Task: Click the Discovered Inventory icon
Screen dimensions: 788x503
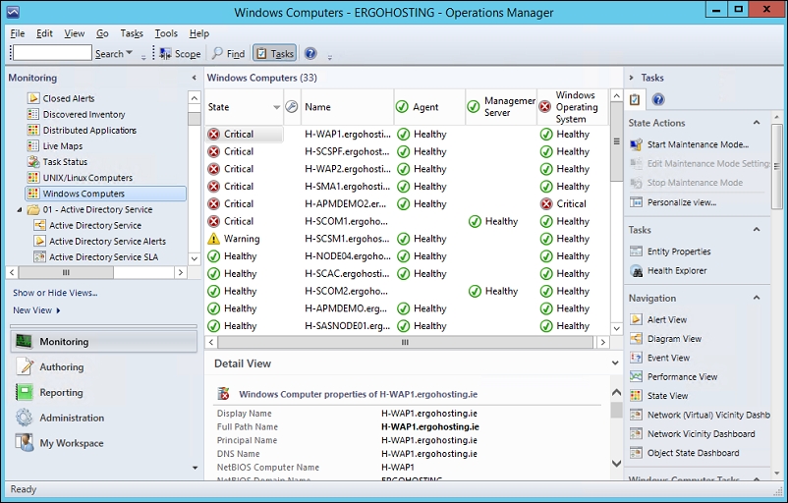Action: click(x=33, y=114)
